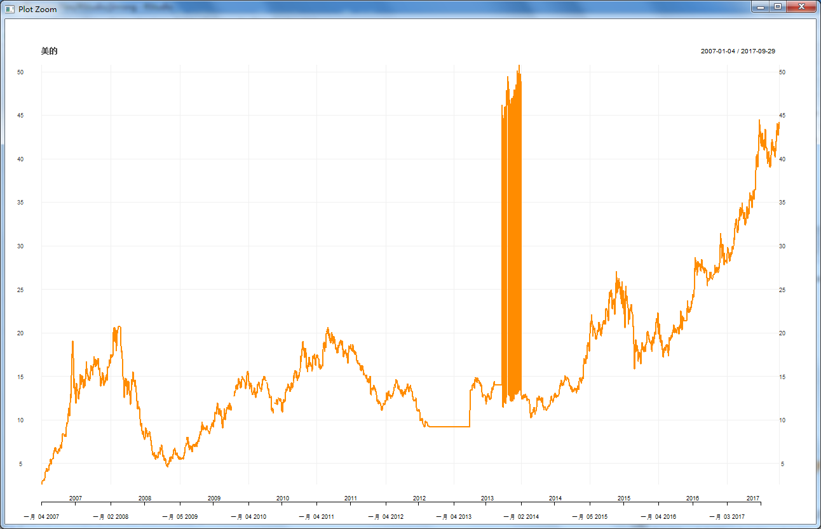Click the right y-axis label 40

point(782,159)
